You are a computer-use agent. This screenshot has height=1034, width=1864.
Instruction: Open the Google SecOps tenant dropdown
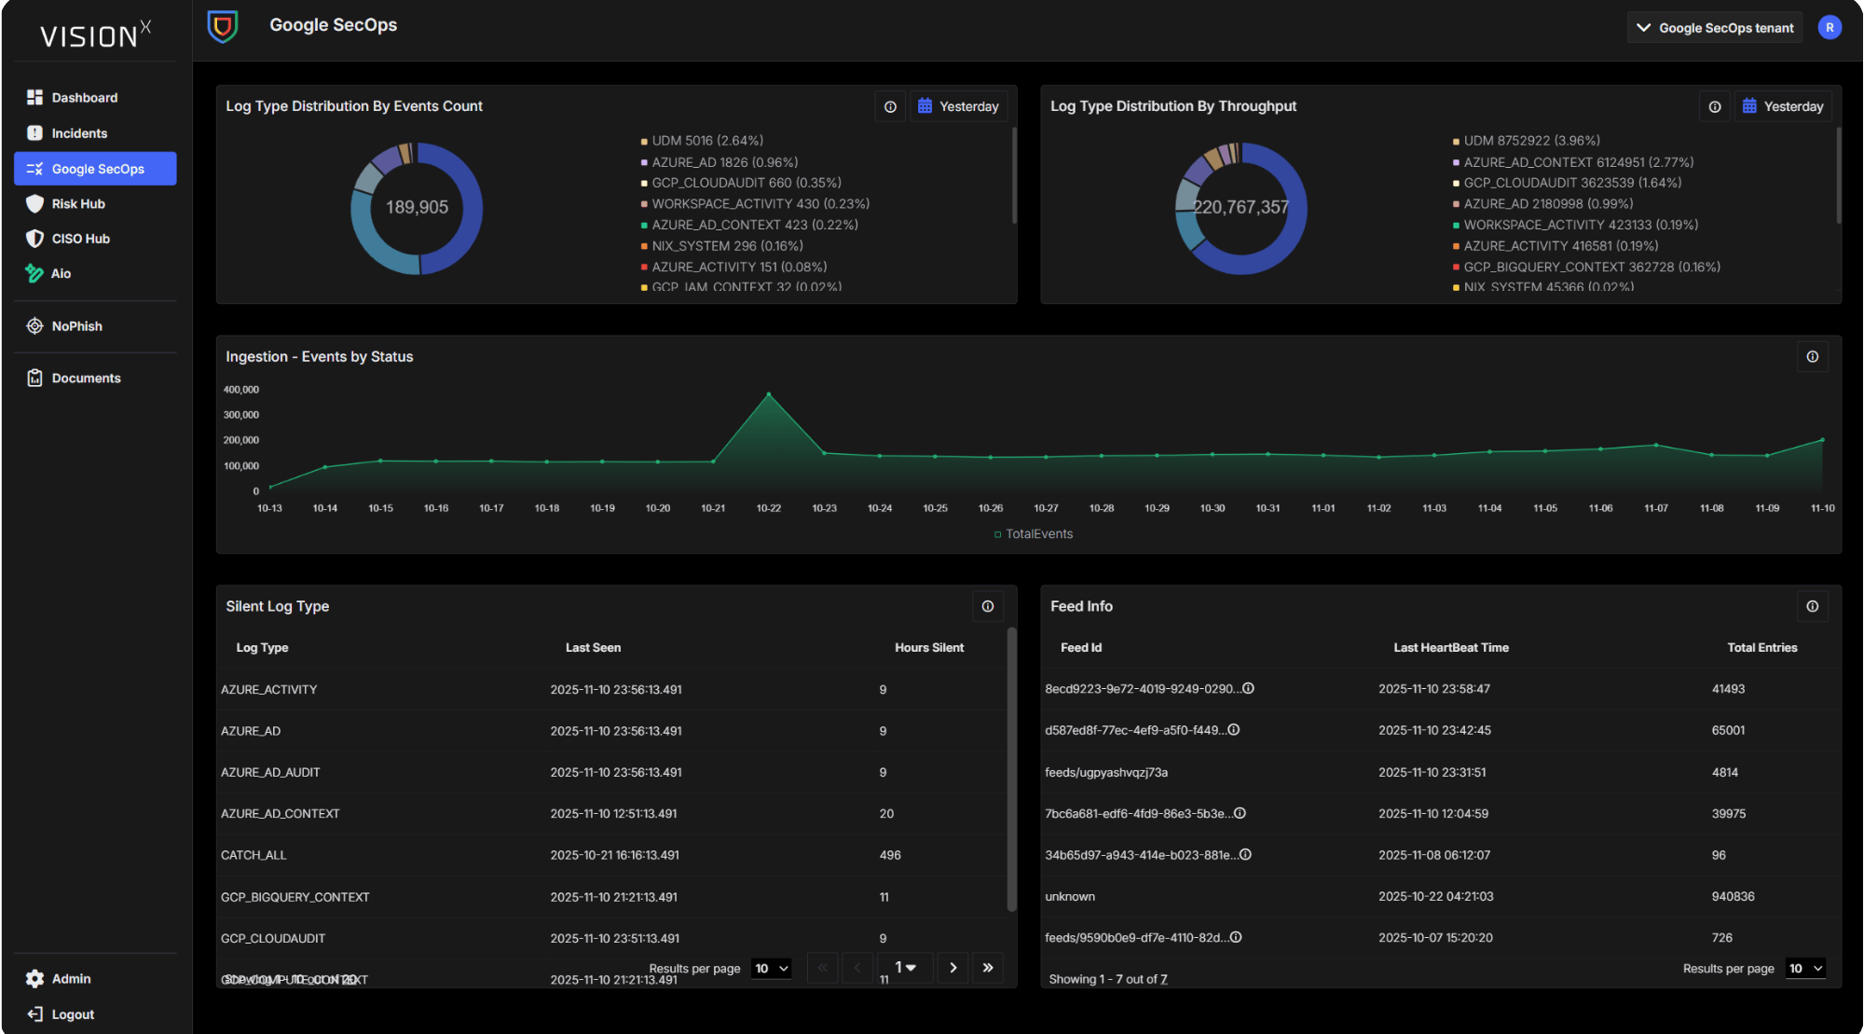1715,28
